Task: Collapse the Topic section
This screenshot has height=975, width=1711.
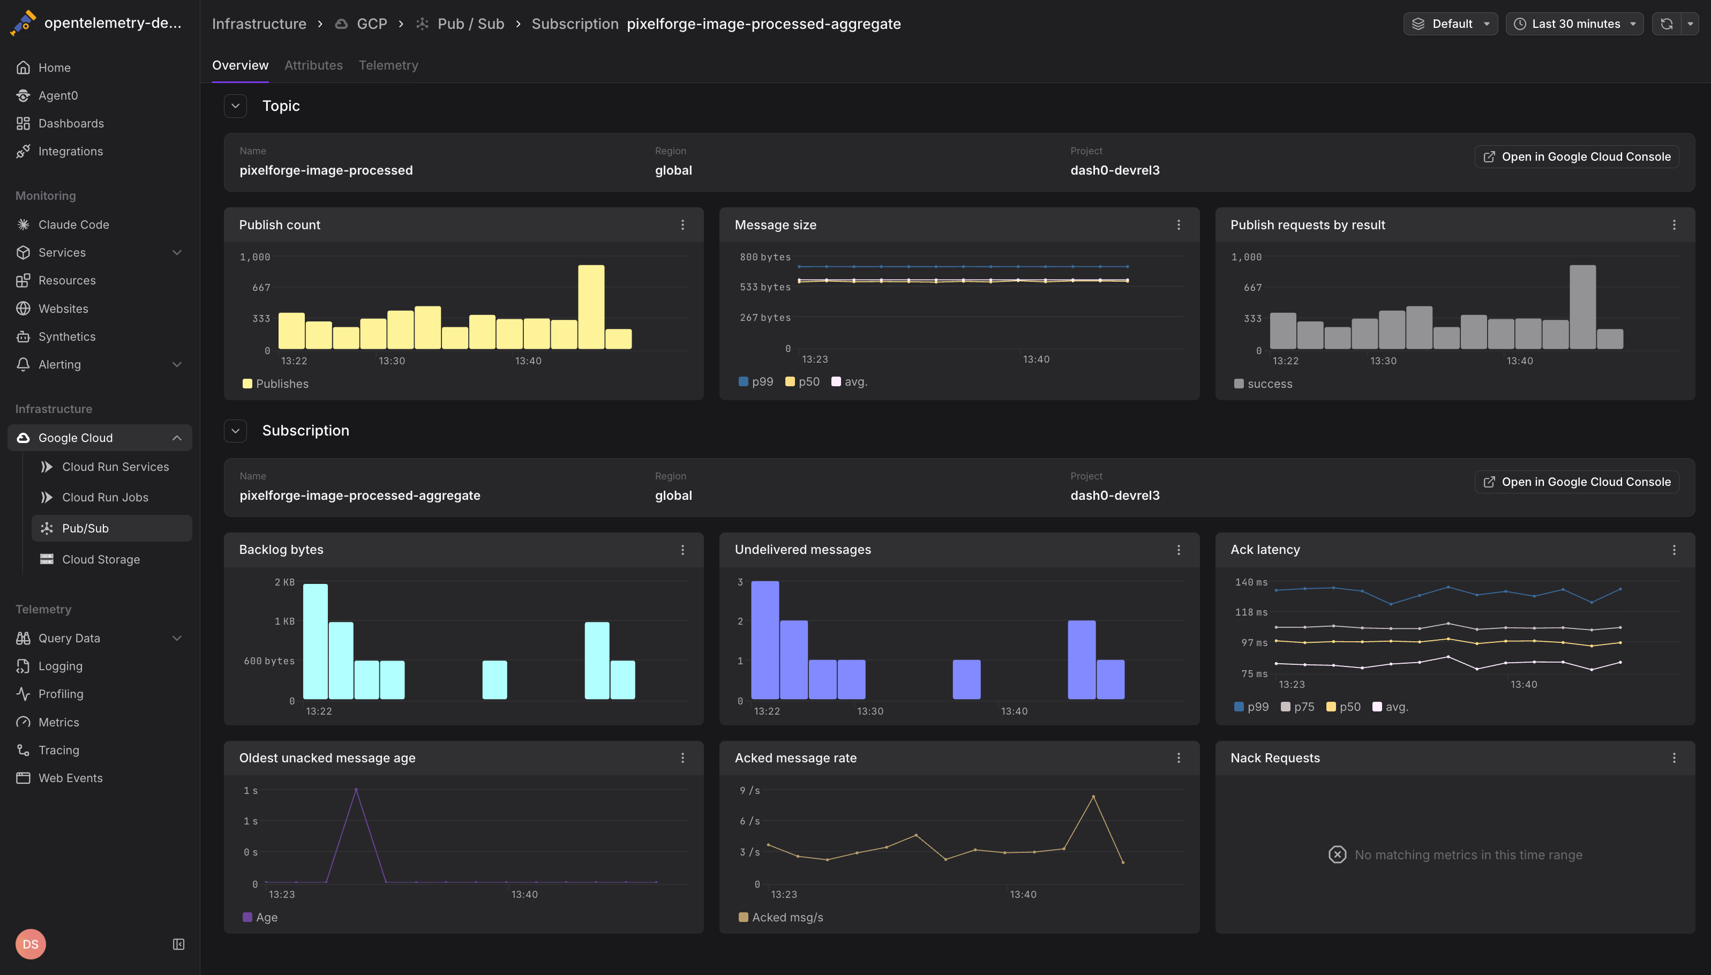Action: (x=236, y=106)
